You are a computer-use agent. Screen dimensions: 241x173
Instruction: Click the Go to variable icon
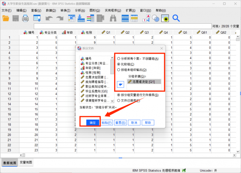(x=81, y=18)
